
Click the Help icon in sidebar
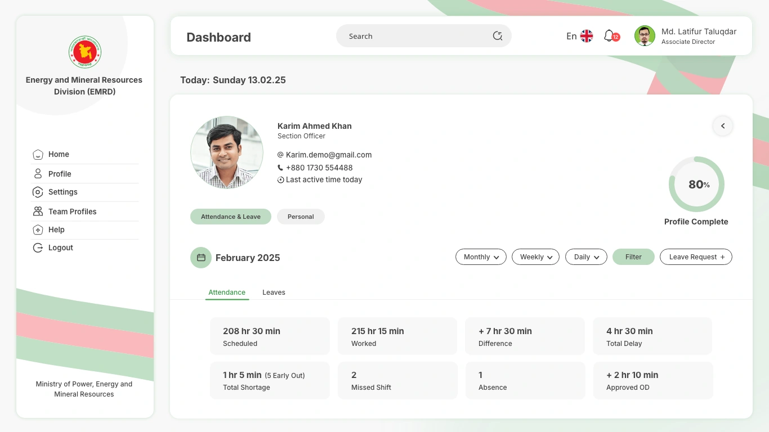(x=38, y=229)
